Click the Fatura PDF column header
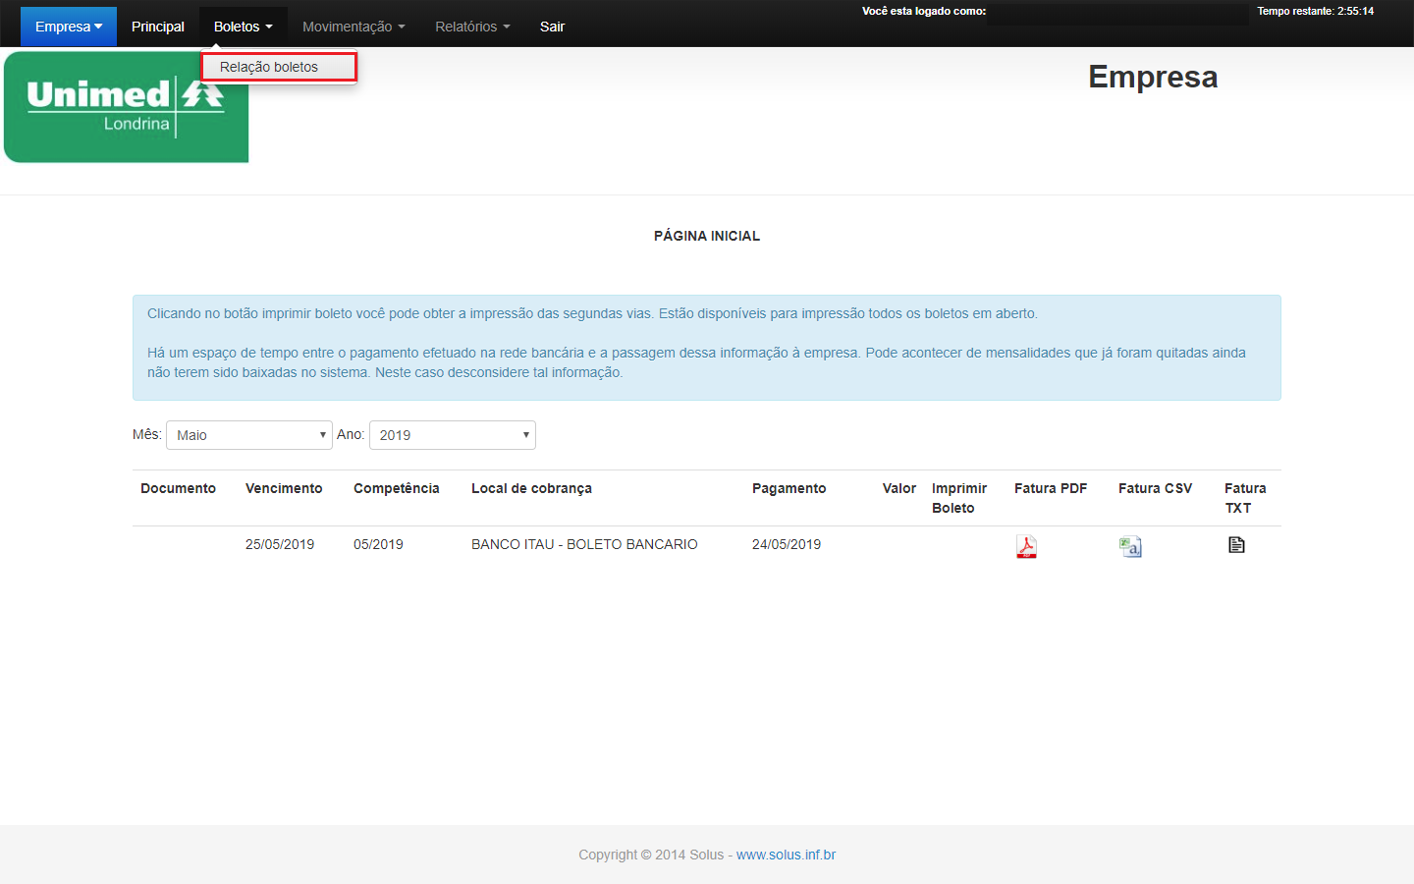This screenshot has width=1414, height=884. [1051, 488]
